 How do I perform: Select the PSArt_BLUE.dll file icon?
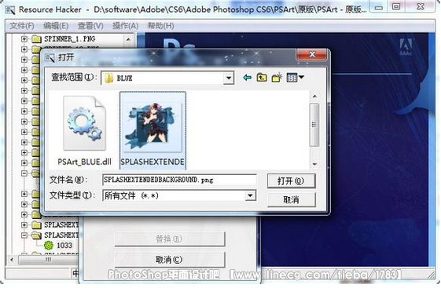coord(85,123)
